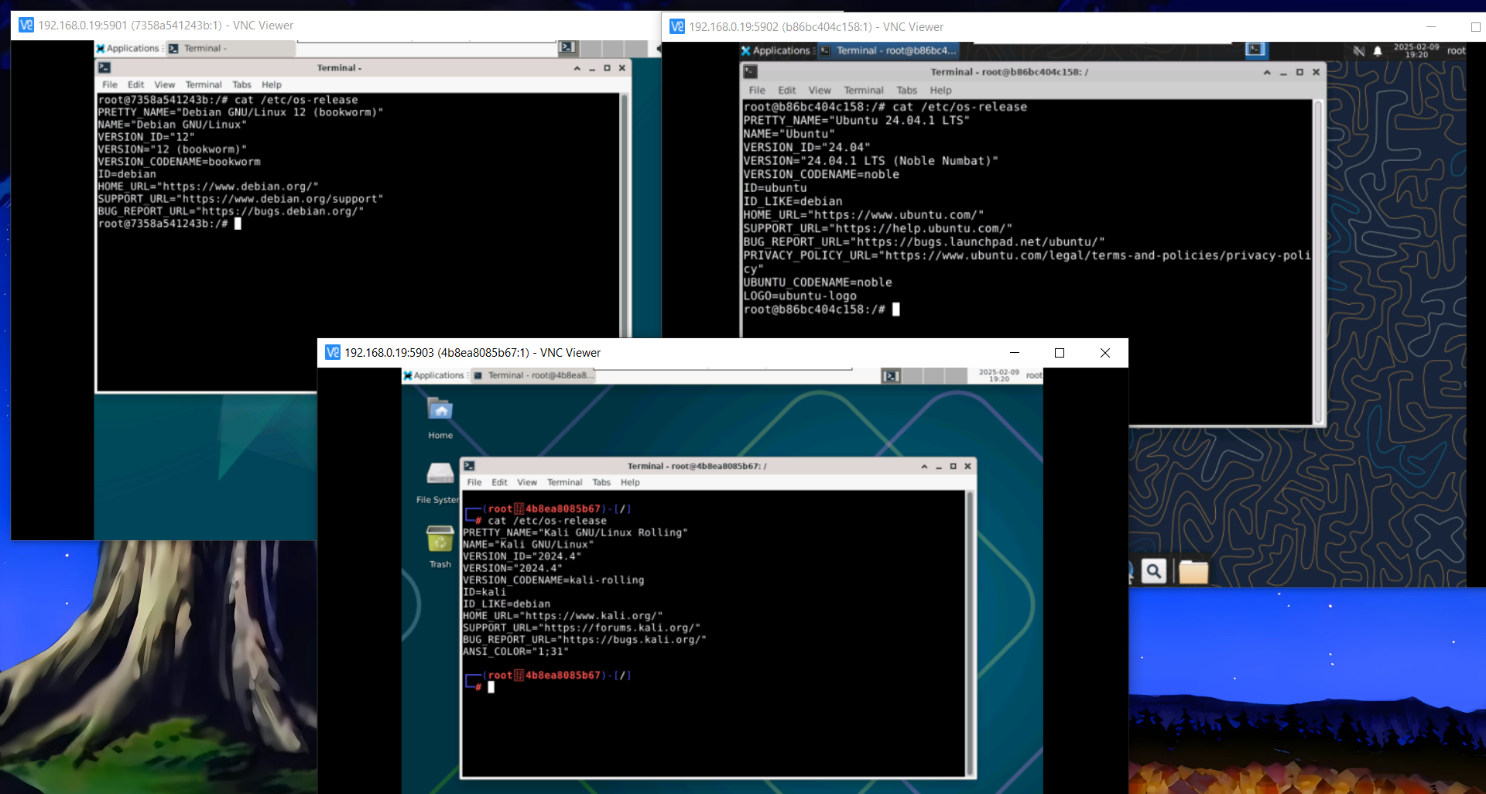
Task: Click the scrollbar of the Kali Terminal
Action: [970, 633]
